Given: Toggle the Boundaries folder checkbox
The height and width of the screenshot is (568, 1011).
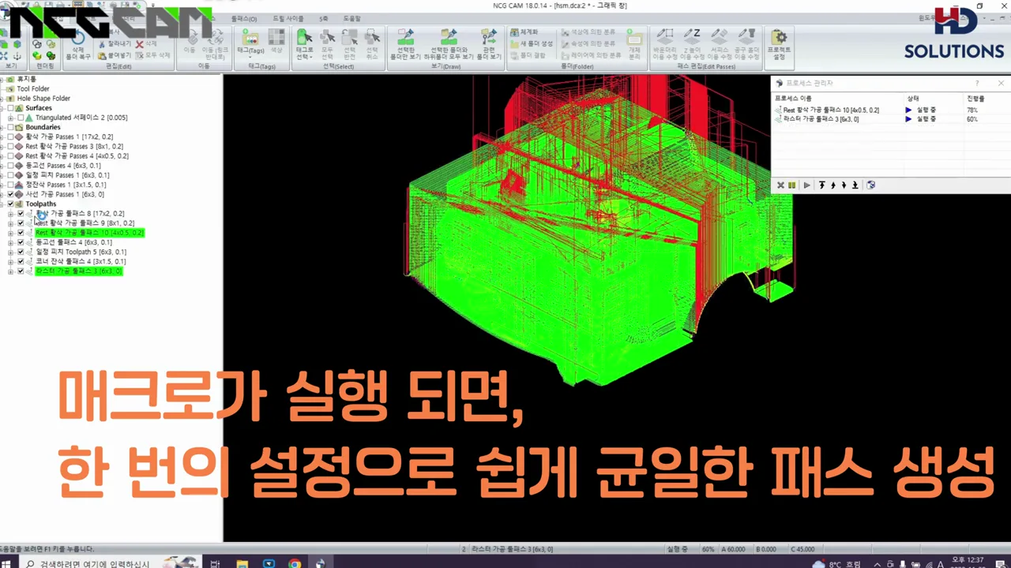Looking at the screenshot, I should [x=11, y=127].
